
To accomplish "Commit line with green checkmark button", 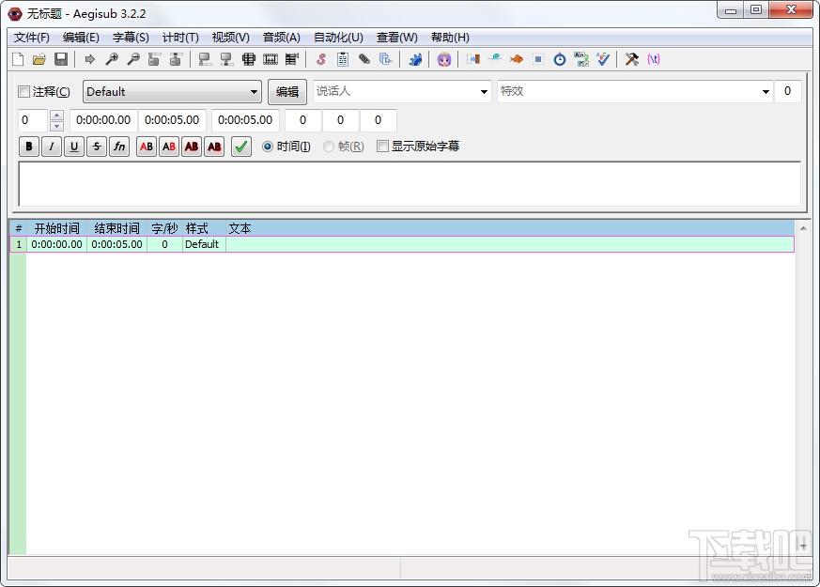I will click(241, 147).
